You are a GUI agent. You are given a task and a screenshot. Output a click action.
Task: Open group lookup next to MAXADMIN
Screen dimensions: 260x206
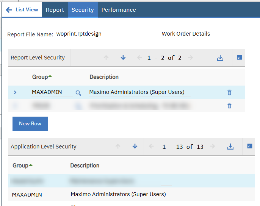78,93
